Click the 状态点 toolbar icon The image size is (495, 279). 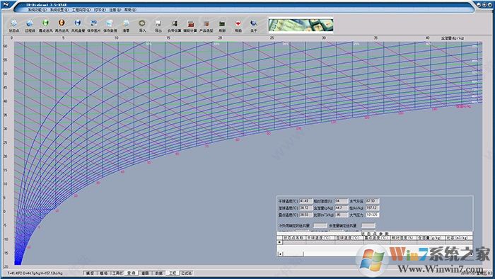(x=13, y=25)
